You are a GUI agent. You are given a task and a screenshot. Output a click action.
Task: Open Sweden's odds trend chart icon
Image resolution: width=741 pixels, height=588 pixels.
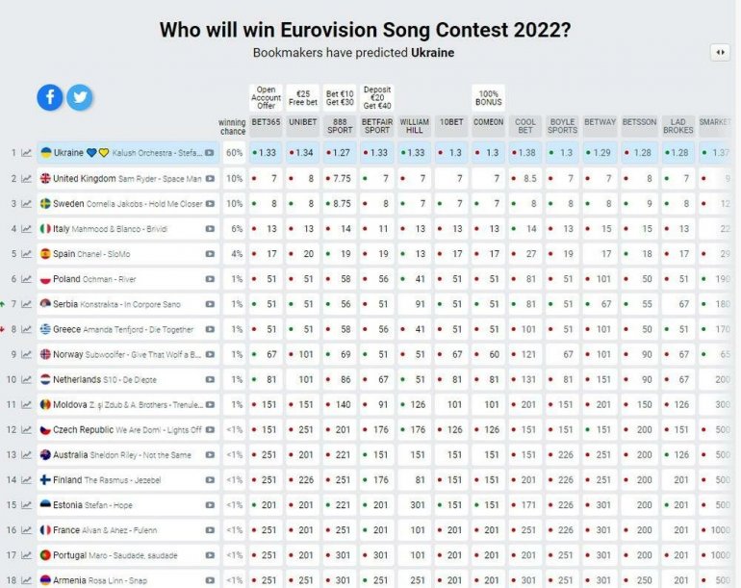pyautogui.click(x=26, y=204)
